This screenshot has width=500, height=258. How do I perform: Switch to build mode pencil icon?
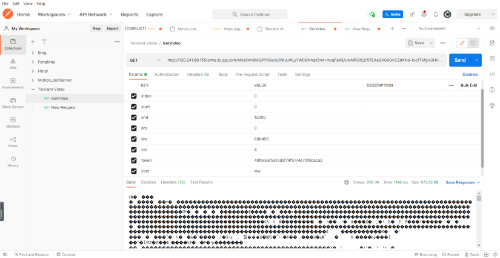[x=462, y=43]
